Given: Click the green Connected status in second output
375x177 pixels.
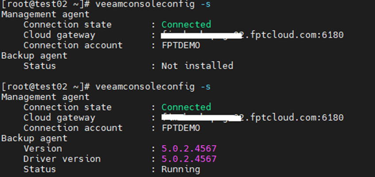Looking at the screenshot, I should pyautogui.click(x=186, y=107).
